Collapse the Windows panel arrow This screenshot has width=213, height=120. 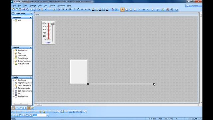point(30,17)
